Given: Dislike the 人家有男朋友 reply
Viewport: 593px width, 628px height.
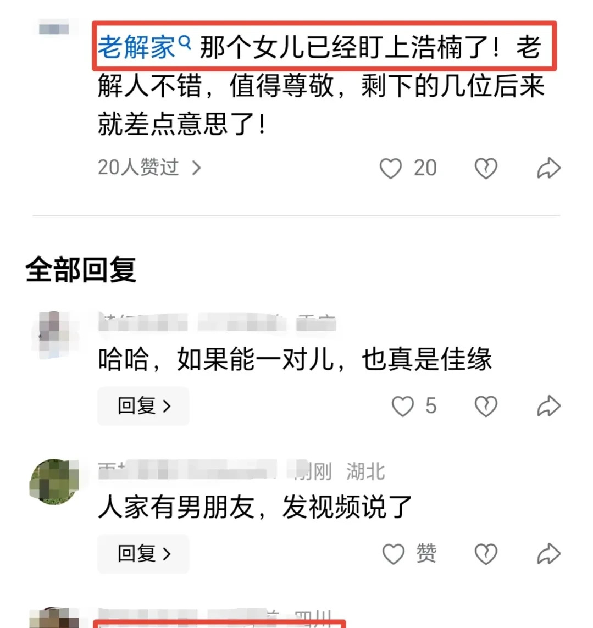Looking at the screenshot, I should 486,554.
